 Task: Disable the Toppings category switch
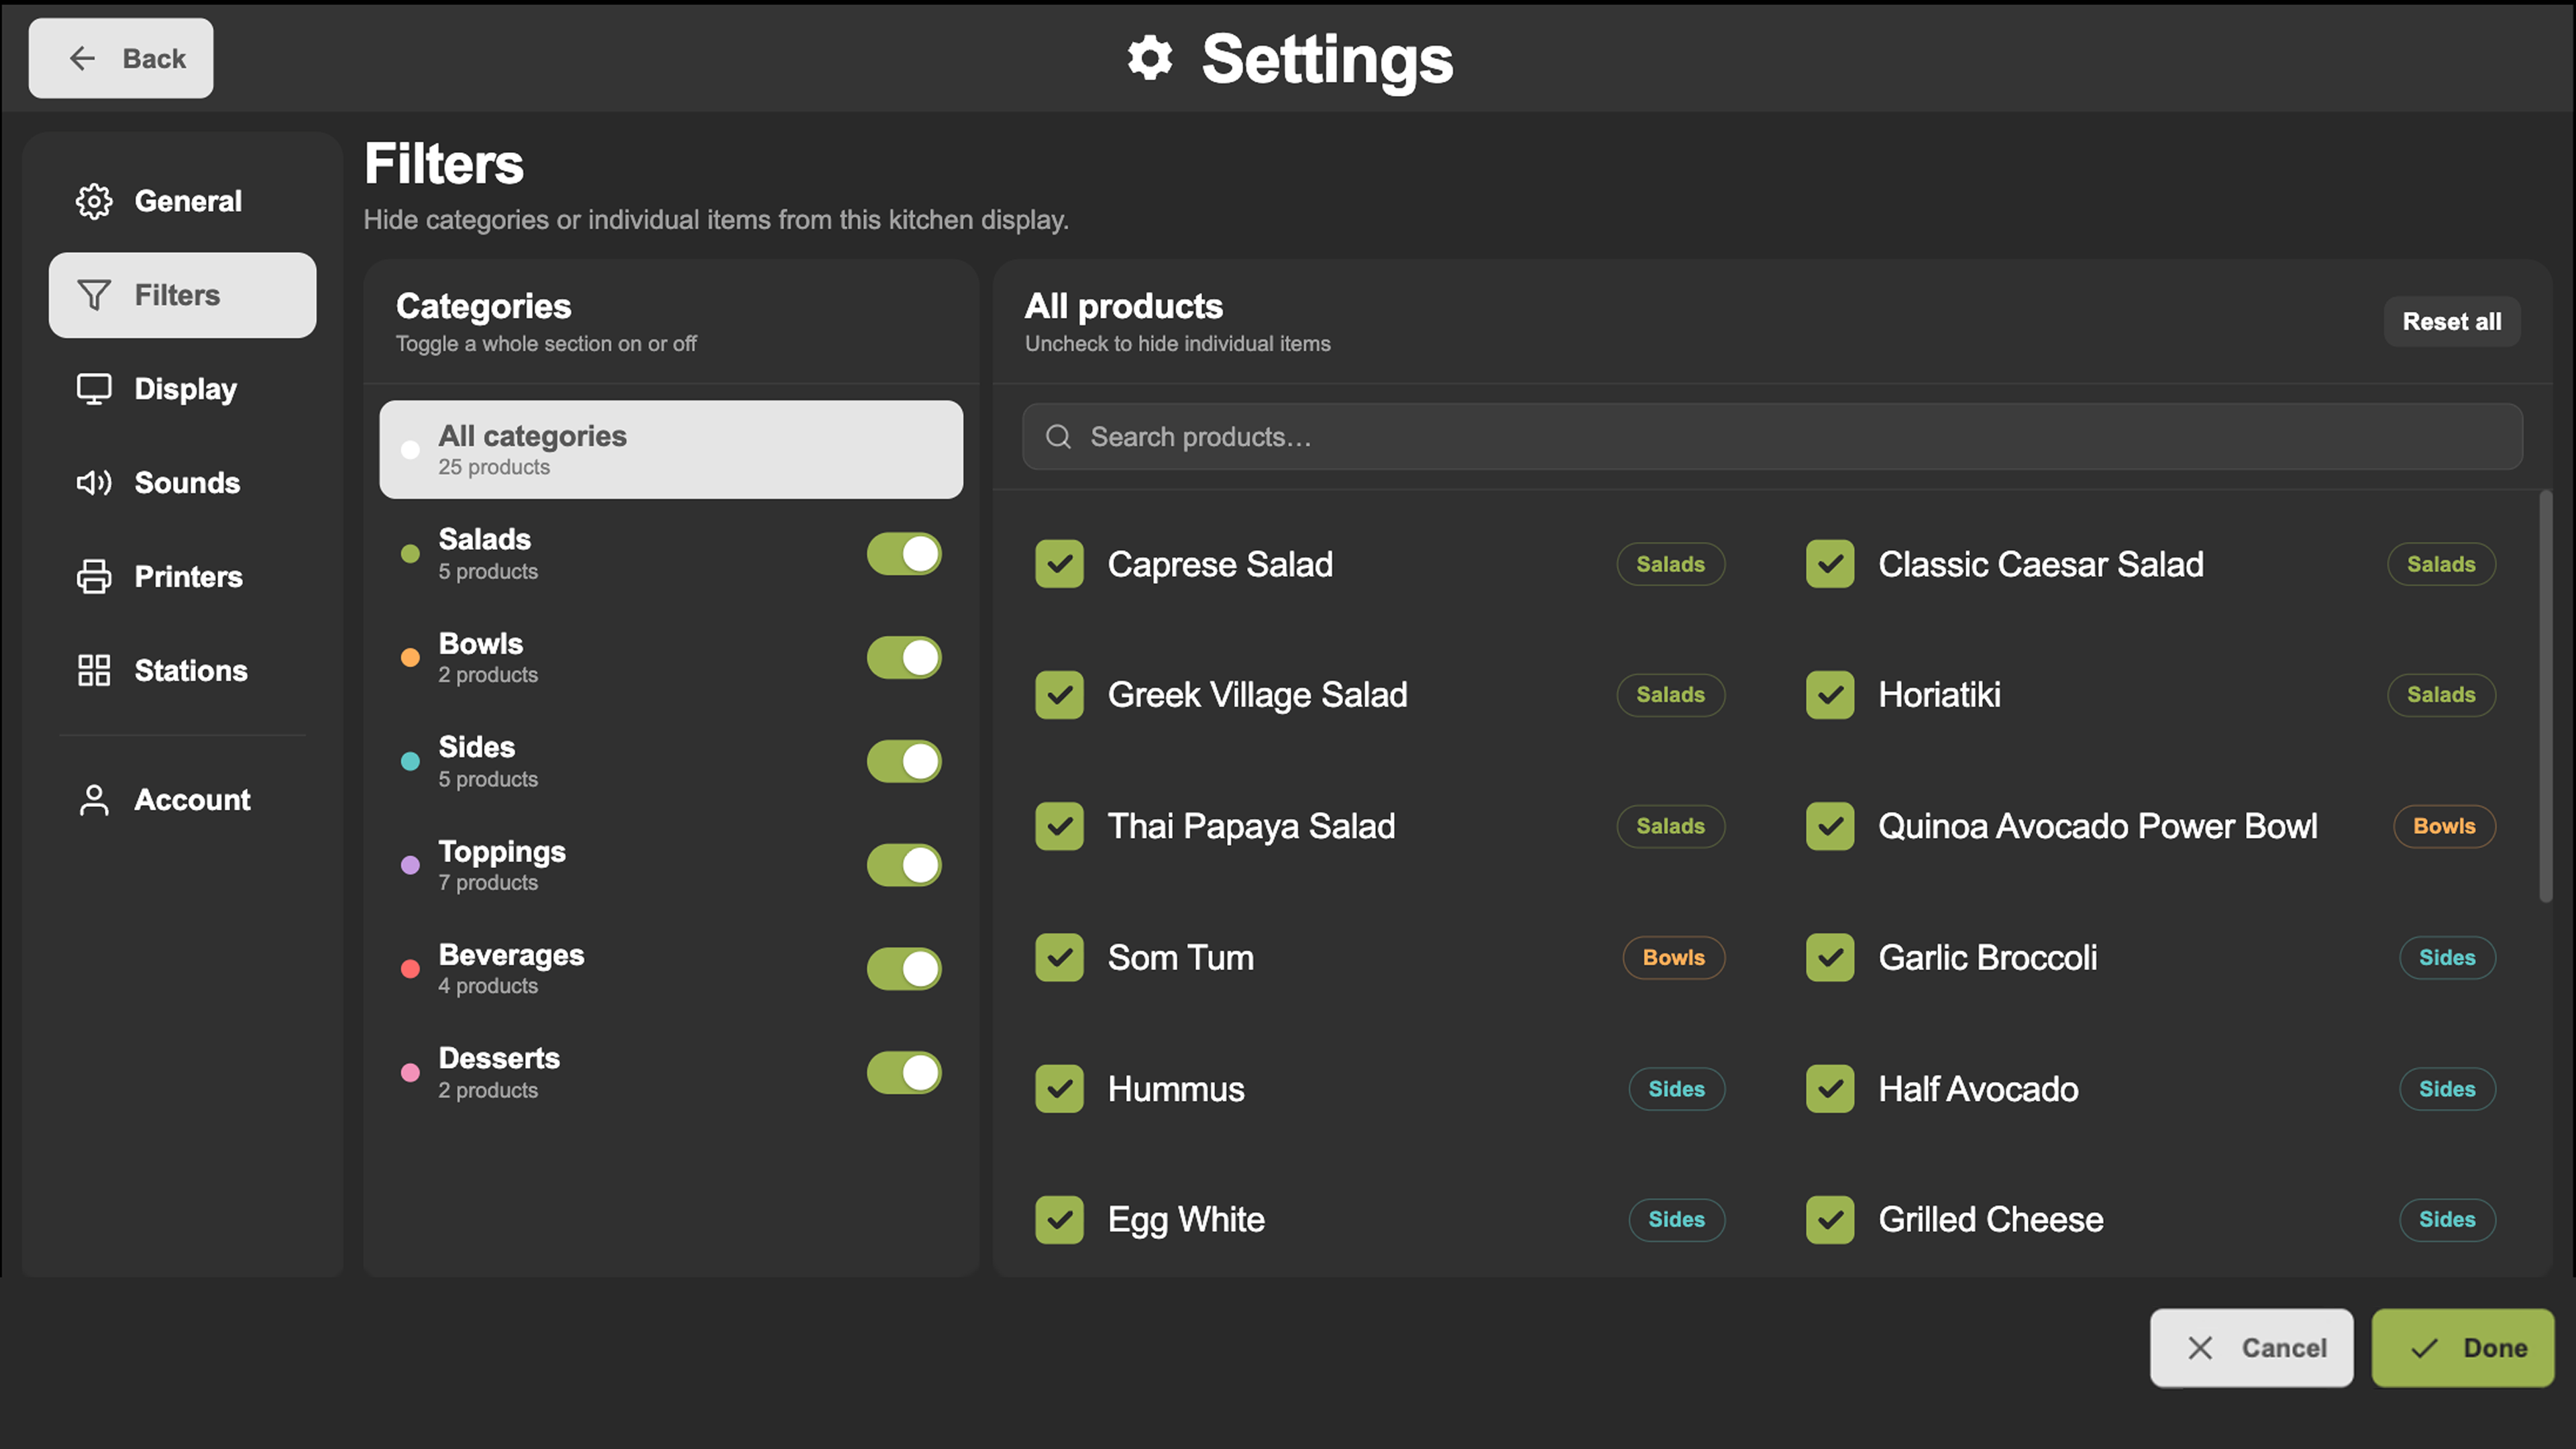click(x=904, y=865)
